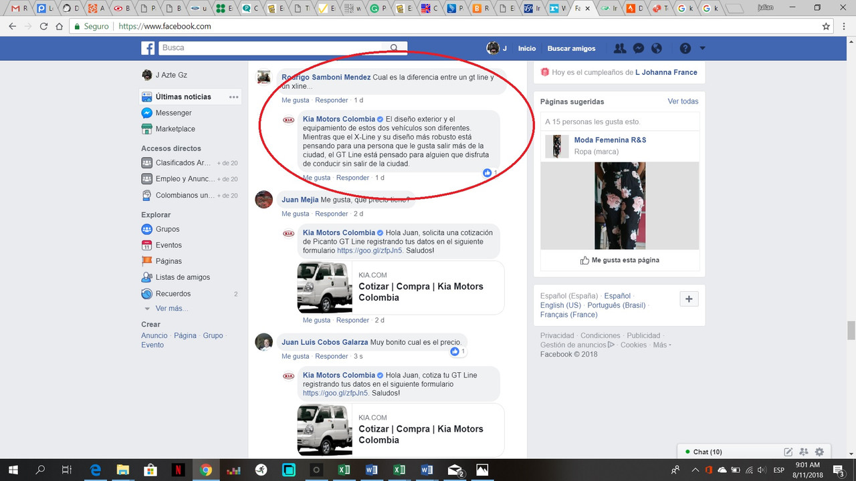Viewport: 856px width, 481px height.
Task: Click Ver todas in Páginas sugeridas
Action: pyautogui.click(x=683, y=102)
